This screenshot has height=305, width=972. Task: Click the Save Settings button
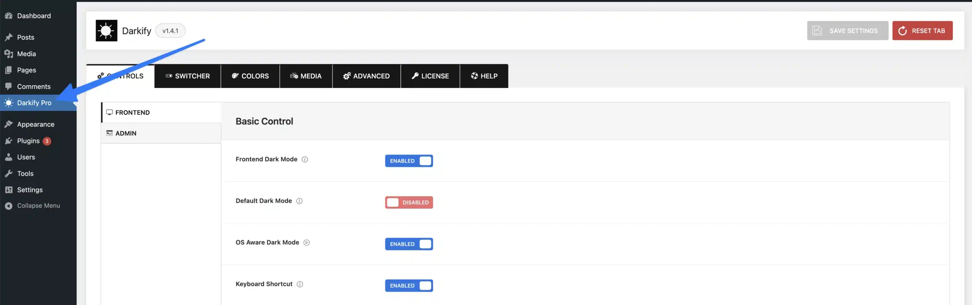(x=847, y=31)
